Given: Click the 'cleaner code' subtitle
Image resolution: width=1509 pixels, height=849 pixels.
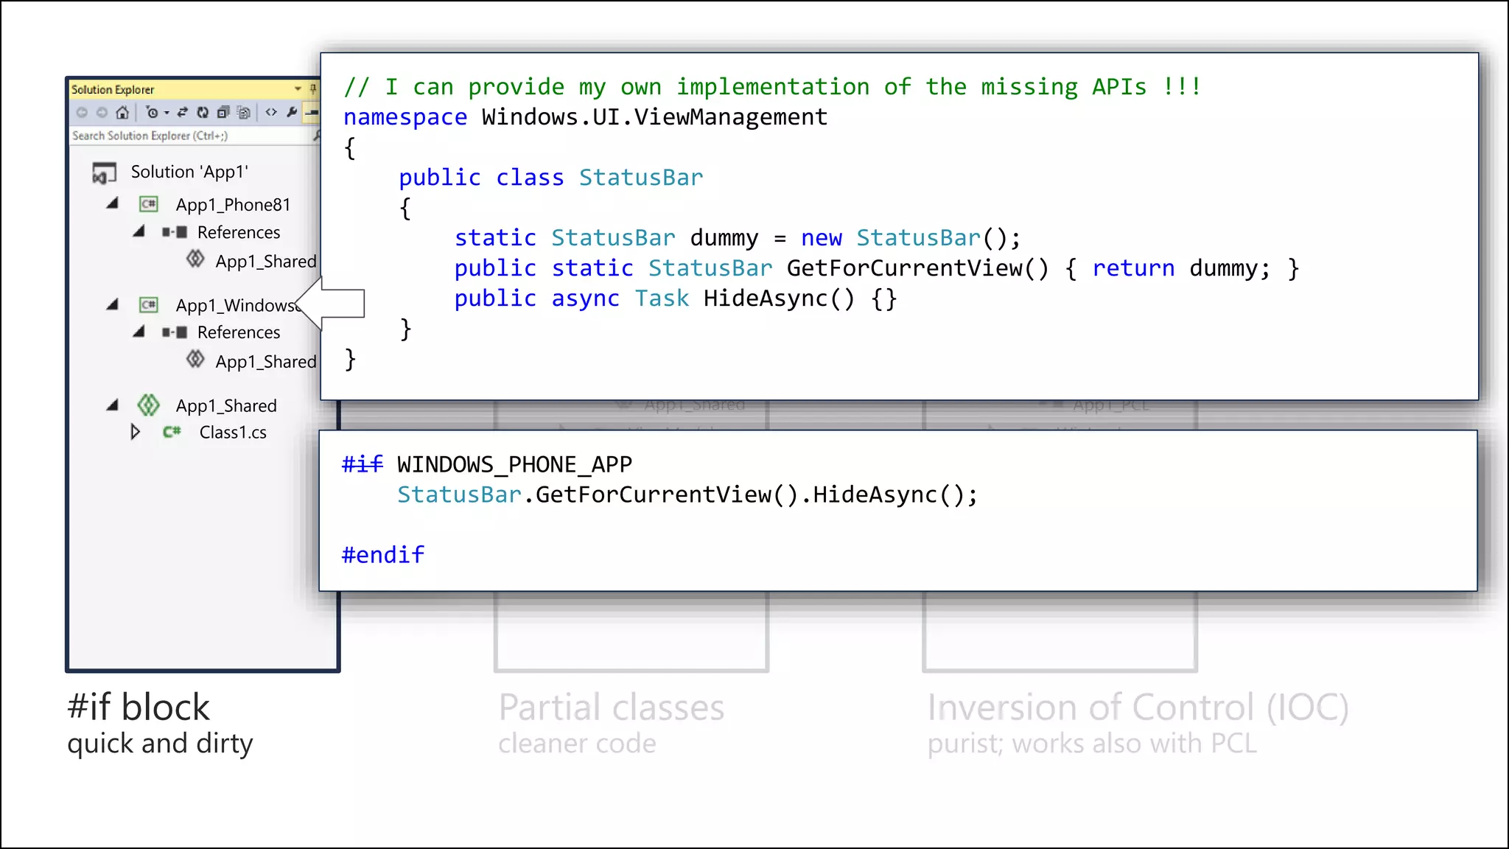Looking at the screenshot, I should click(577, 744).
